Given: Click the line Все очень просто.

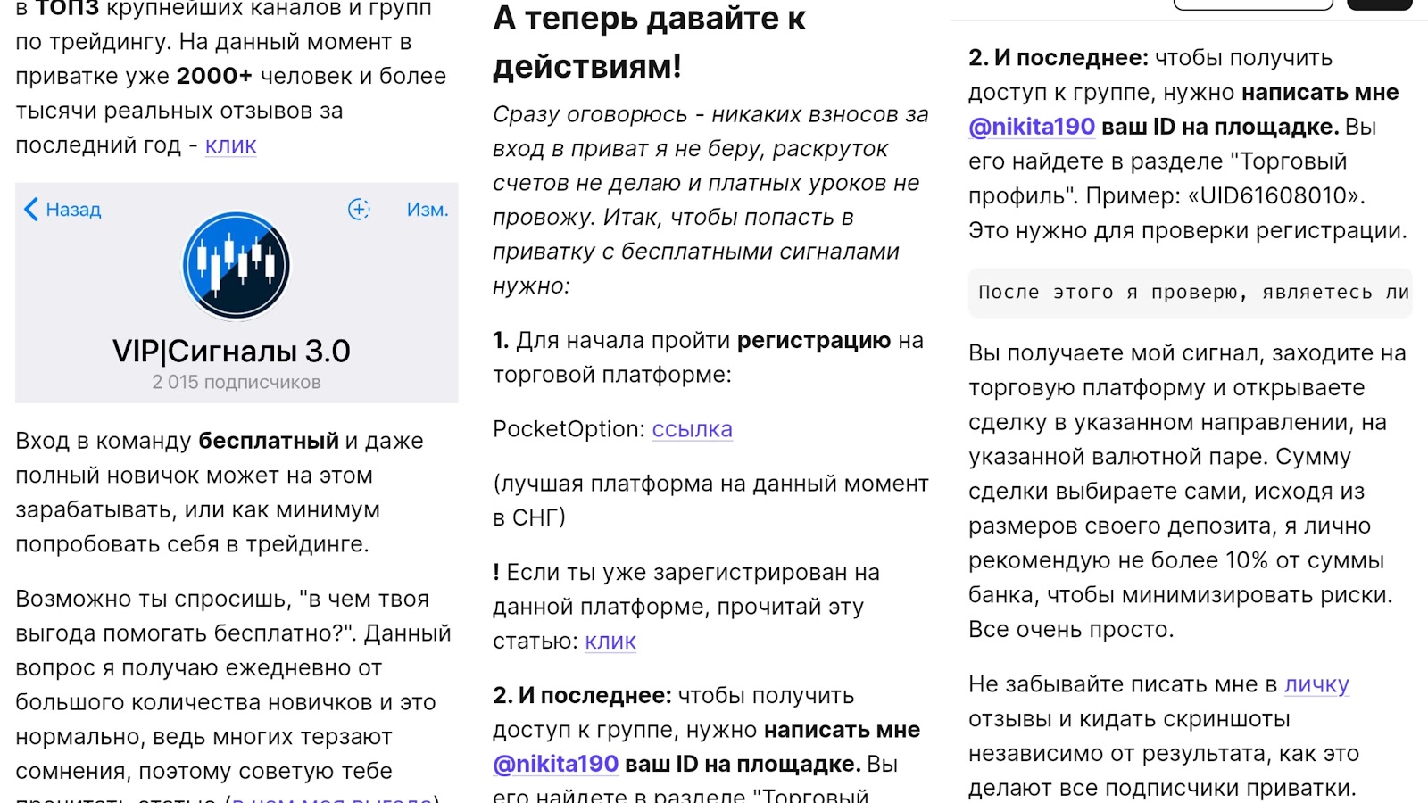Looking at the screenshot, I should pyautogui.click(x=1071, y=630).
